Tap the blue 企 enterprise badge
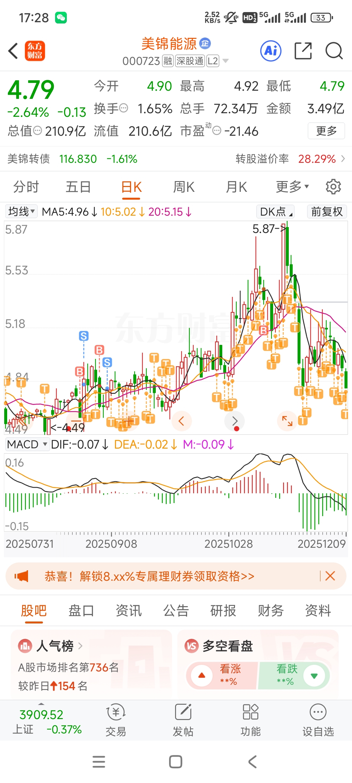 [x=205, y=43]
